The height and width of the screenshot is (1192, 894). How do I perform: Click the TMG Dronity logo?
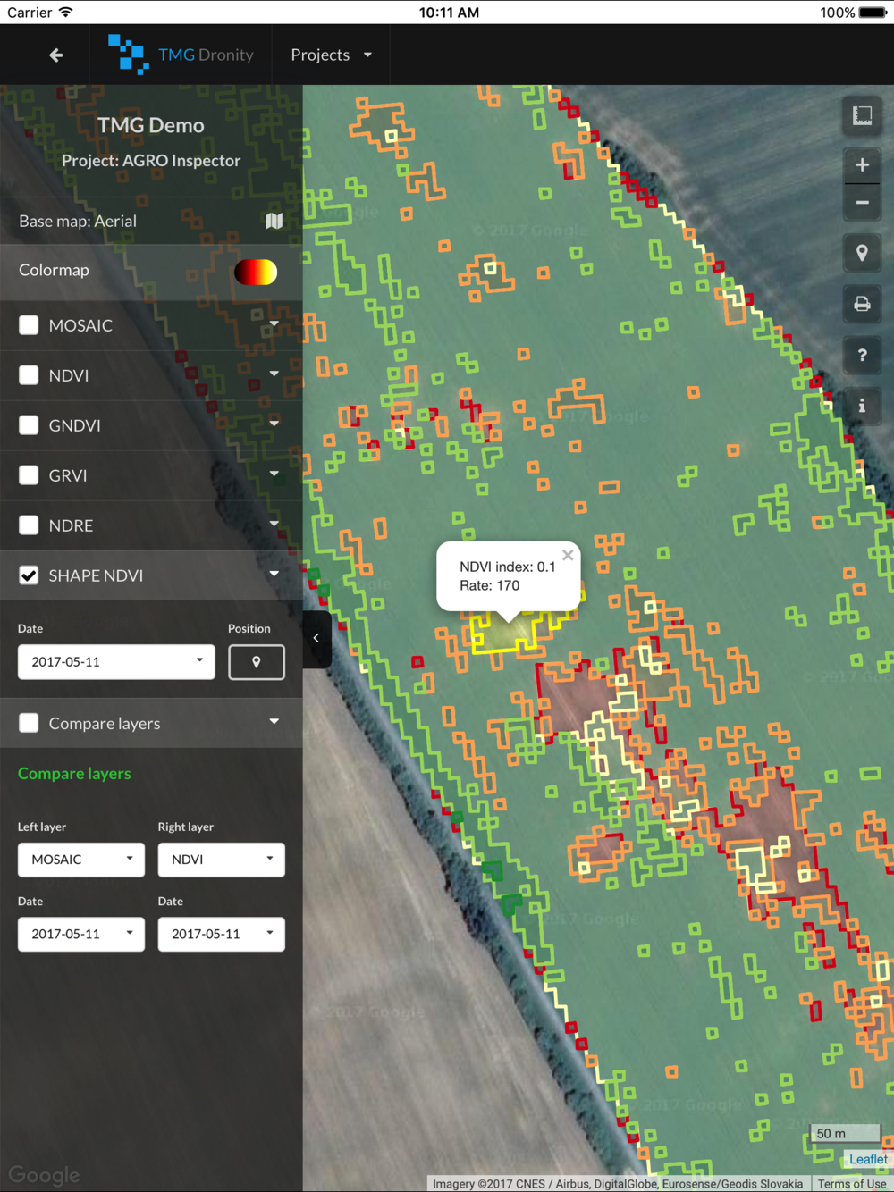(x=181, y=55)
